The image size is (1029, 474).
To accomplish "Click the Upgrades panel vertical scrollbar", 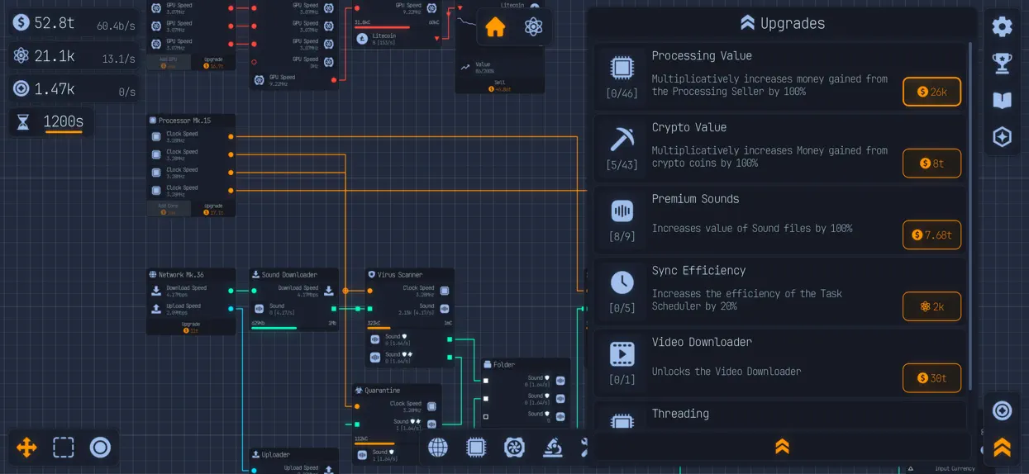I will [972, 216].
